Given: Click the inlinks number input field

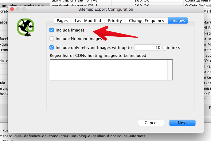Looking at the screenshot, I should (x=148, y=47).
